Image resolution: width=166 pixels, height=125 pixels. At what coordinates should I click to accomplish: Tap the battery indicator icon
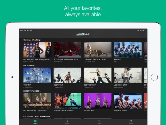tap(145, 30)
